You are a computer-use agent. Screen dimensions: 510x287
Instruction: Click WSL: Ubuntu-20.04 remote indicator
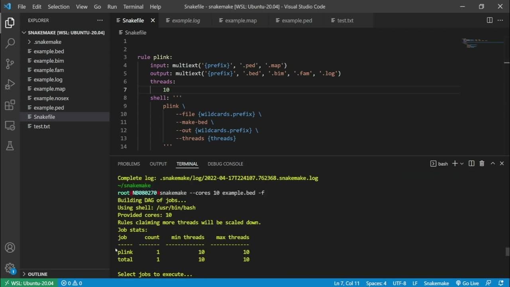[29, 283]
